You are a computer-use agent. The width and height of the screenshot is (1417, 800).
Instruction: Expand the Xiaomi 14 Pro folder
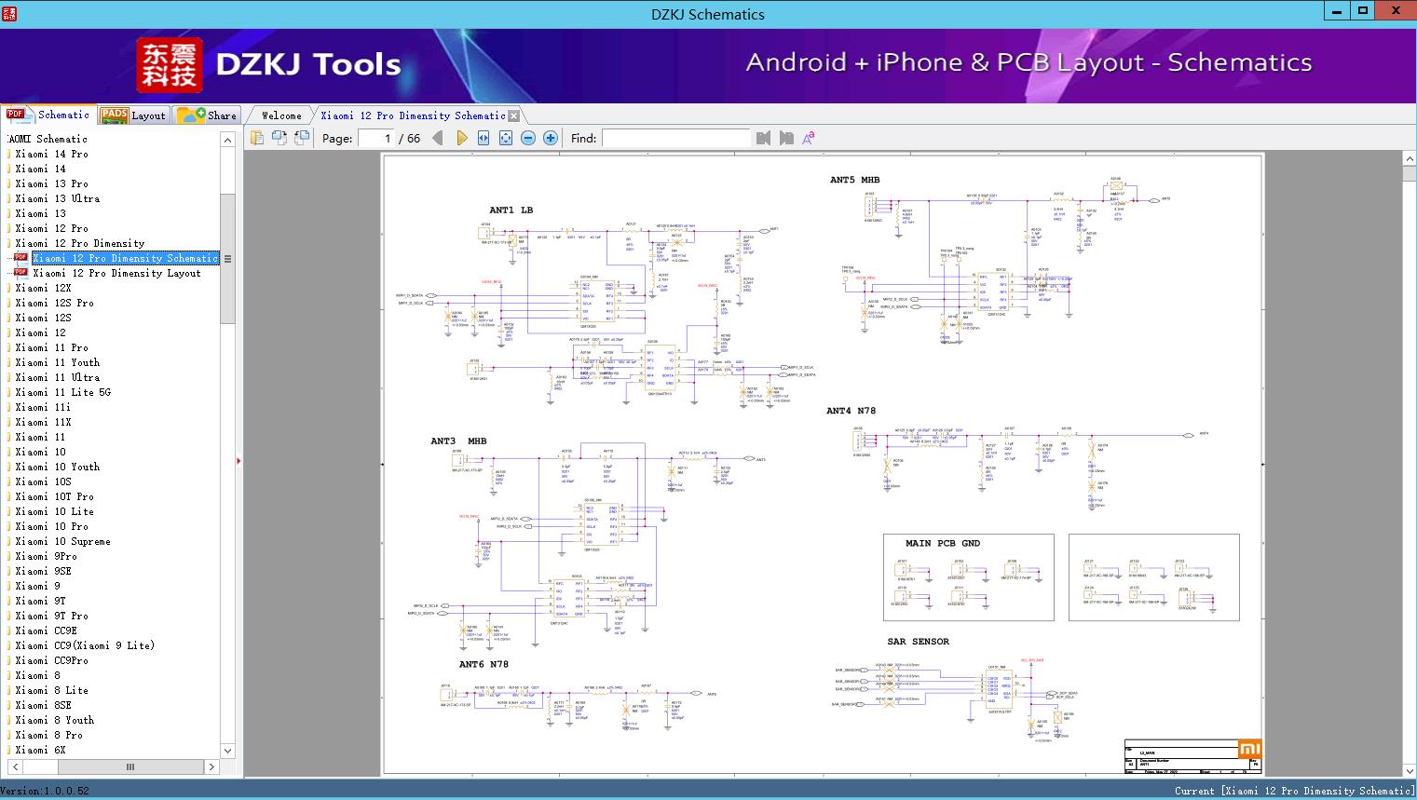pos(51,154)
